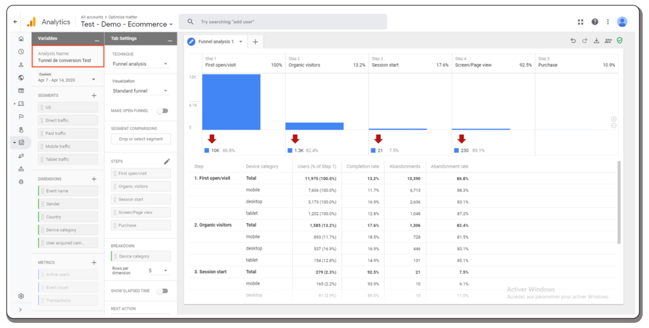This screenshot has height=328, width=649.
Task: Click the Step 1 blue funnel bar
Action: pos(231,102)
